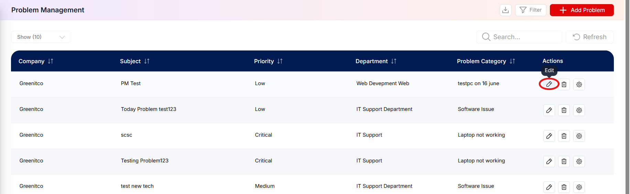Delete the PM Test problem row

click(564, 84)
